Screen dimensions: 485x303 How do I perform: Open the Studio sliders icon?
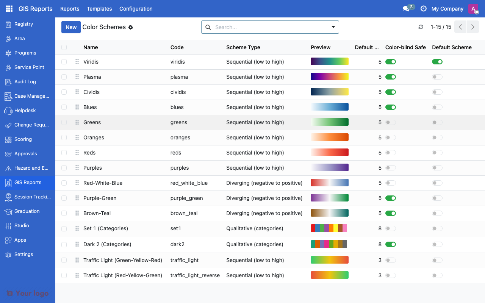[8, 226]
